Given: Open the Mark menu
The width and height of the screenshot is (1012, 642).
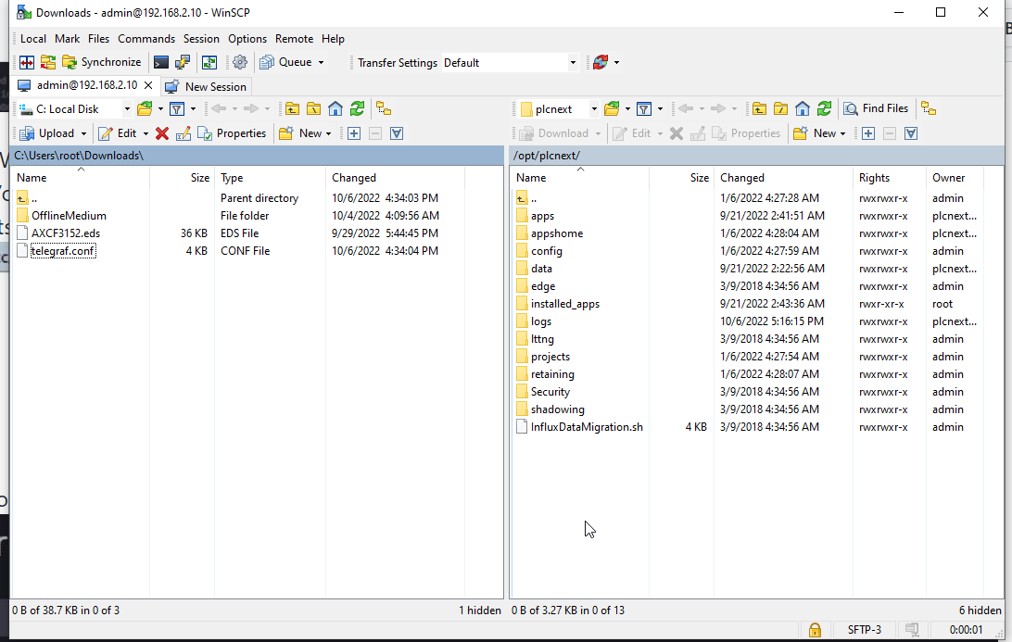Looking at the screenshot, I should (67, 39).
